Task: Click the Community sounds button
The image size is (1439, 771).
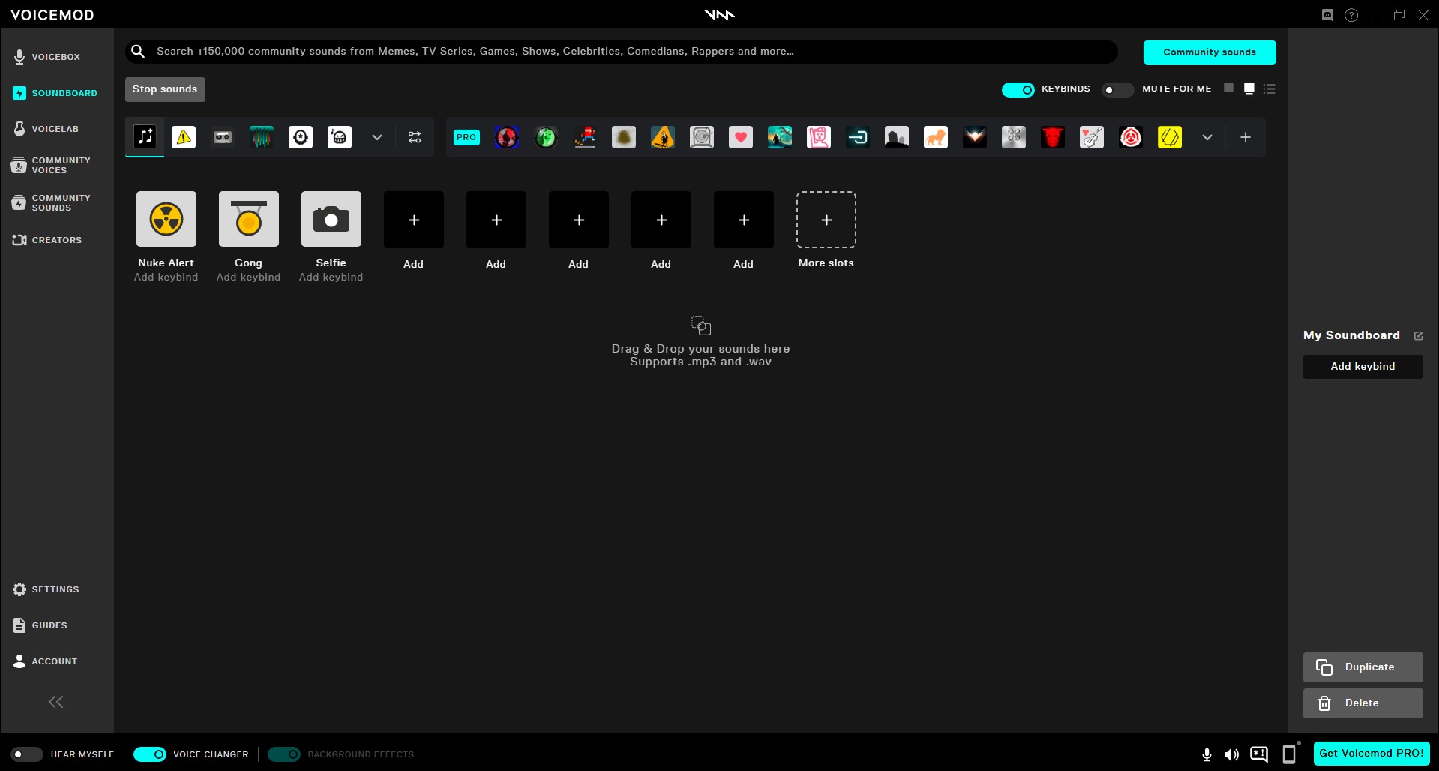Action: point(1210,52)
